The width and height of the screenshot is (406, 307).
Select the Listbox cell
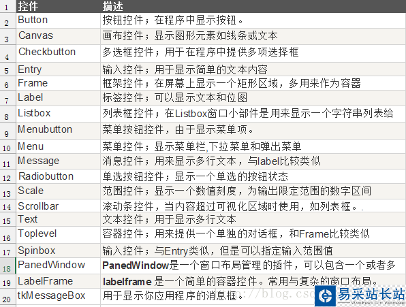pyautogui.click(x=59, y=114)
